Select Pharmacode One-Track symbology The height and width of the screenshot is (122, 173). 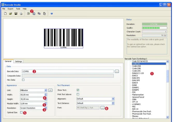click(x=142, y=111)
